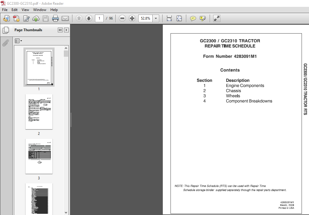309x215 pixels.
Task: Click the thumbnails scrollbar down arrow
Action: (x=66, y=212)
